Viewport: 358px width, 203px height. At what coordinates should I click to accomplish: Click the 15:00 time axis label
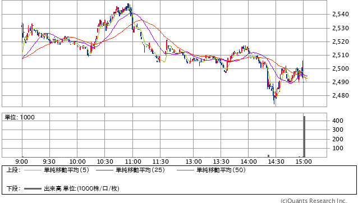point(304,162)
